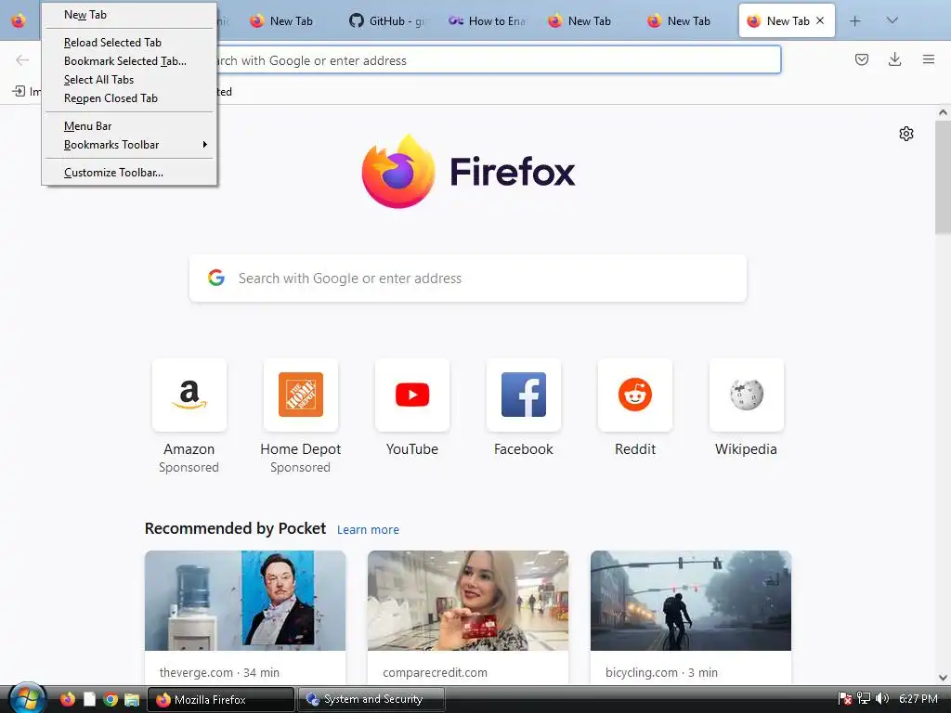The height and width of the screenshot is (713, 951).
Task: Click the Google G icon in search box
Action: [x=216, y=278]
